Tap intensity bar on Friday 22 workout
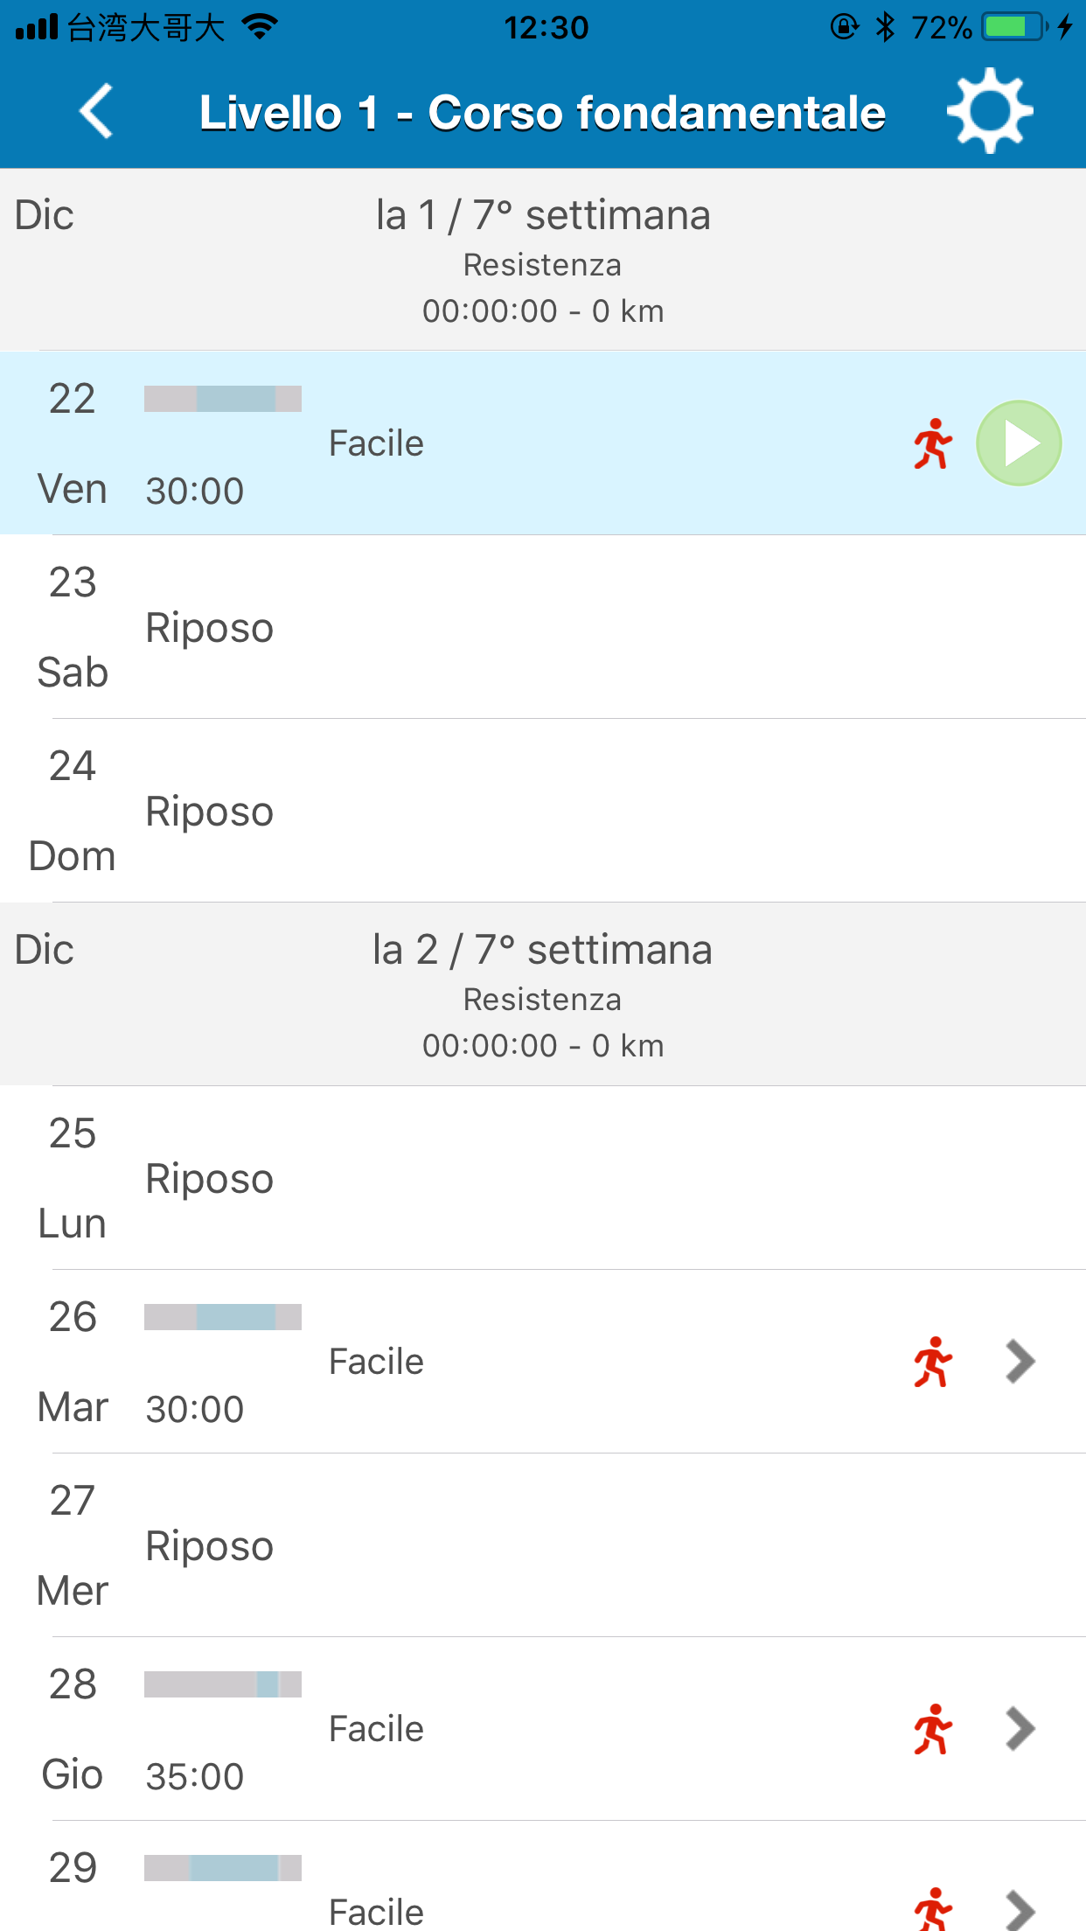 click(223, 399)
